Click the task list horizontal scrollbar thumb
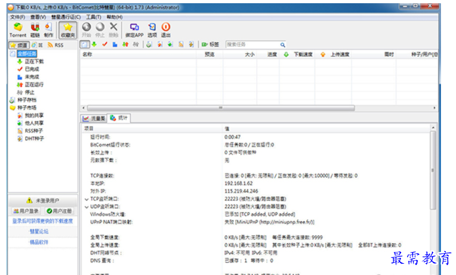The height and width of the screenshot is (275, 456). pyautogui.click(x=220, y=108)
